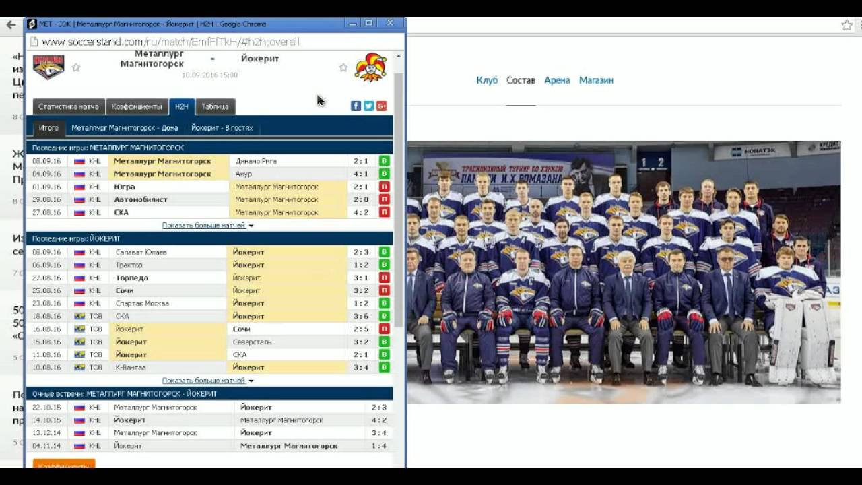Click the team photo on background page

(624, 272)
